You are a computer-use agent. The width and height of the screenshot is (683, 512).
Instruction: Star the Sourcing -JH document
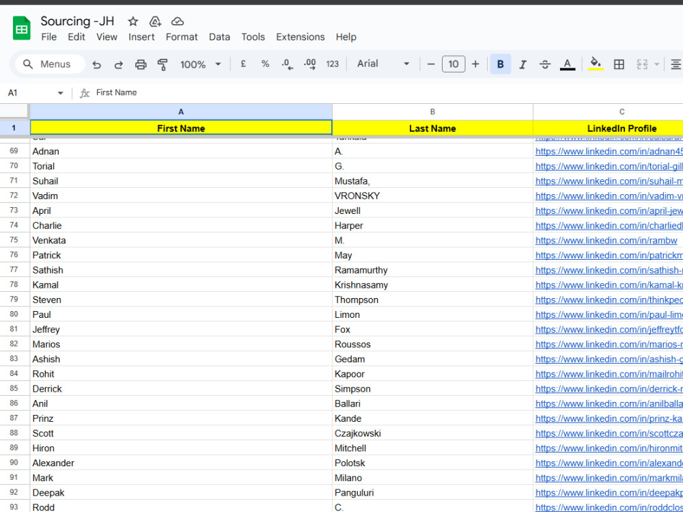(x=133, y=21)
